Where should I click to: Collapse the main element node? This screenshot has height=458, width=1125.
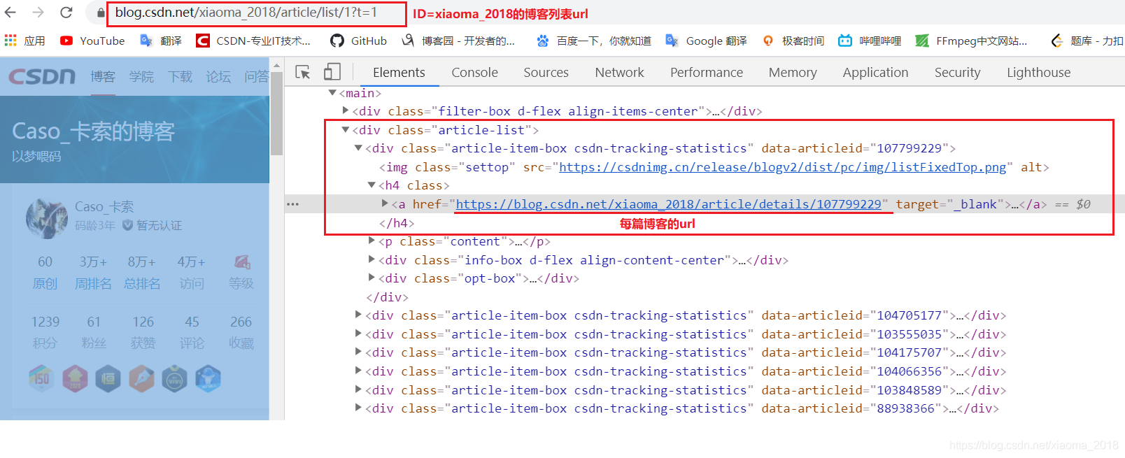pyautogui.click(x=332, y=92)
